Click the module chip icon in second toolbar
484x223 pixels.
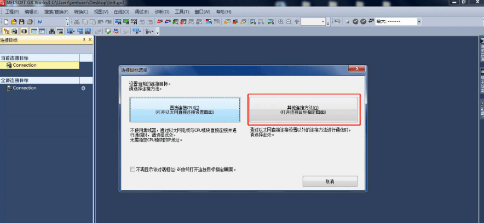click(x=24, y=31)
